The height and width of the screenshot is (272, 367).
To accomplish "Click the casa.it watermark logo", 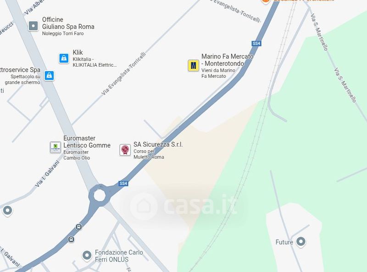I will click(183, 206).
